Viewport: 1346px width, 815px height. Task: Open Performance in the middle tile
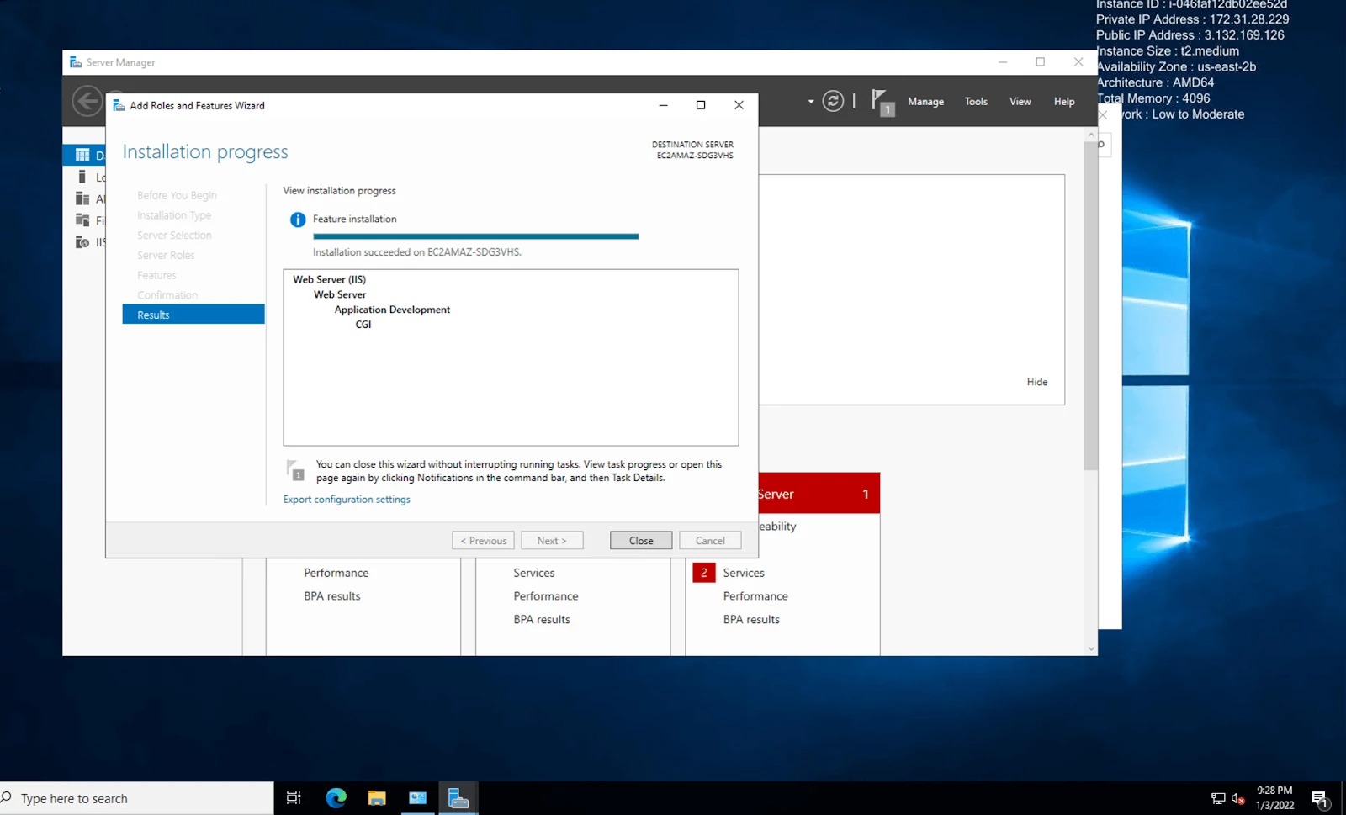(546, 596)
